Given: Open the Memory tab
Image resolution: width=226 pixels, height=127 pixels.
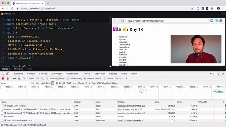Looking at the screenshot, I should [x=86, y=74].
